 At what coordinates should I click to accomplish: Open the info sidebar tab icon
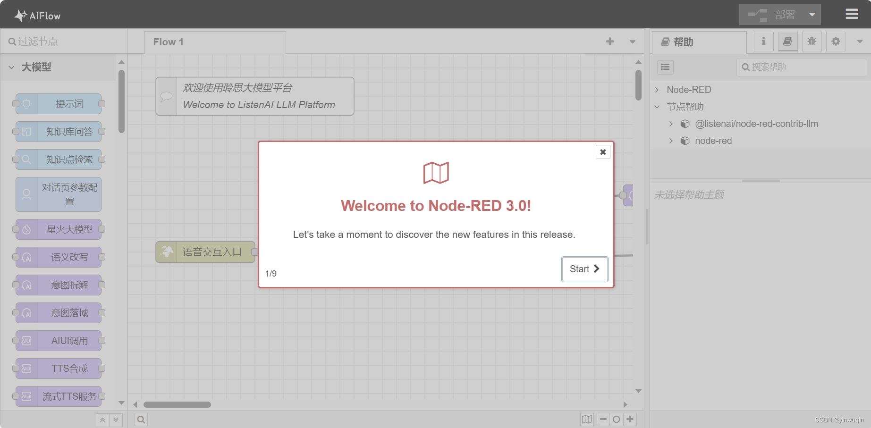[763, 42]
